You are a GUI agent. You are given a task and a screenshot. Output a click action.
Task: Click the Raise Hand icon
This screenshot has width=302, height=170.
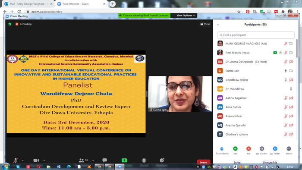222,148
